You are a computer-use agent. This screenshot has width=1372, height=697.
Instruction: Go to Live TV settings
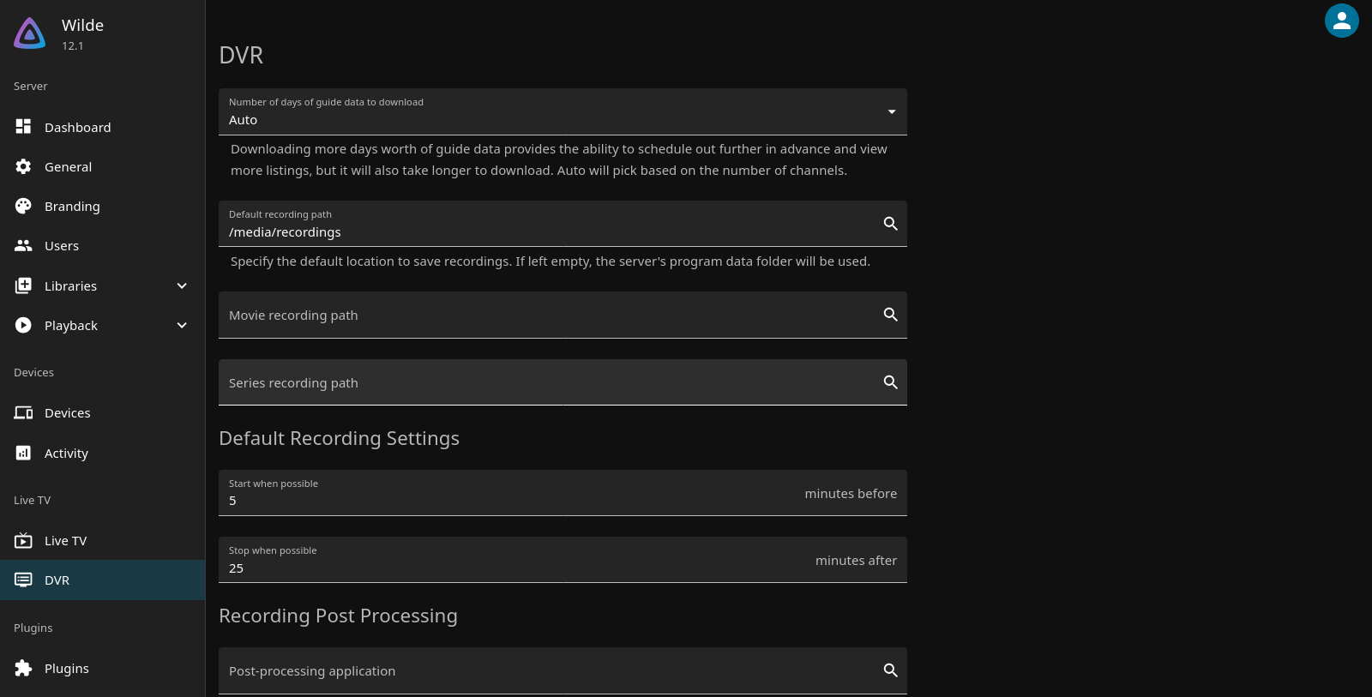tap(103, 540)
